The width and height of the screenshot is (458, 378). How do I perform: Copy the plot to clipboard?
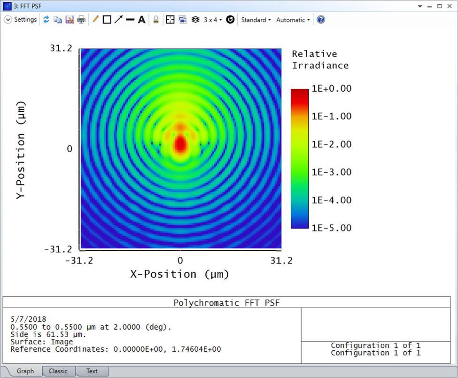click(58, 20)
